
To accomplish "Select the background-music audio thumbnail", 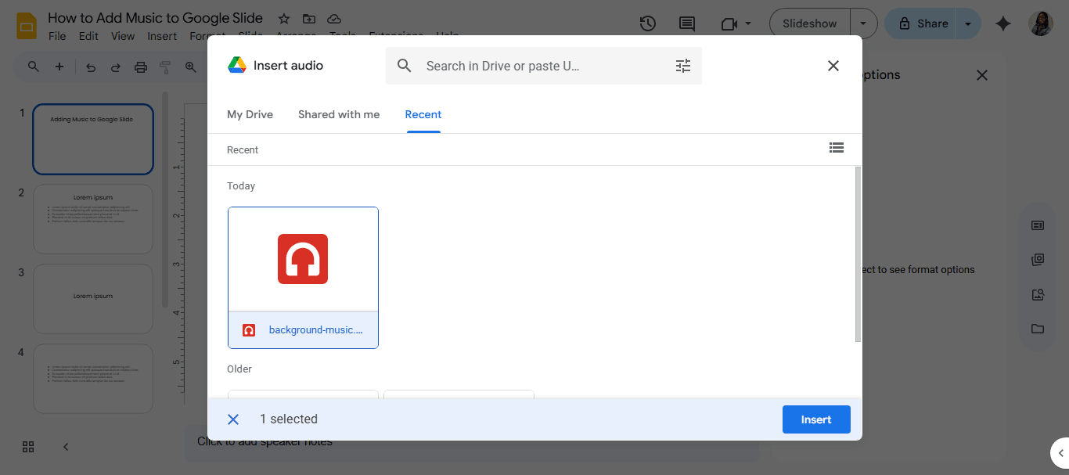I will (x=303, y=259).
